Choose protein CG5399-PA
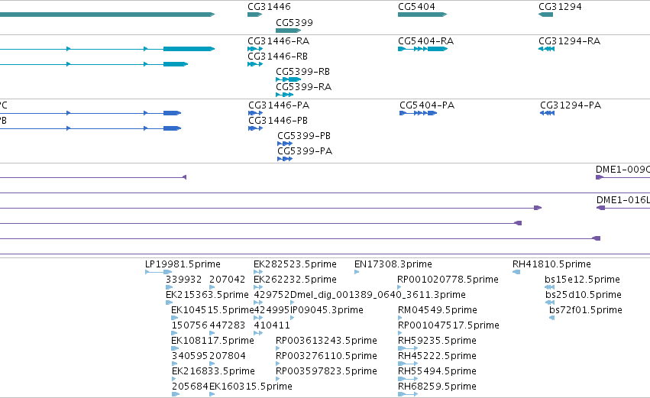This screenshot has width=650, height=398. 305,151
